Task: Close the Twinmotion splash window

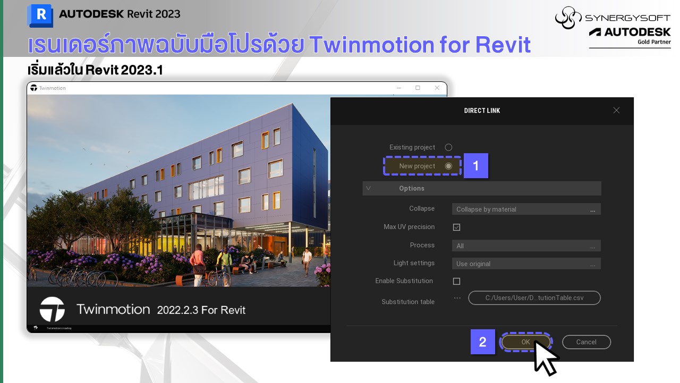Action: point(437,88)
